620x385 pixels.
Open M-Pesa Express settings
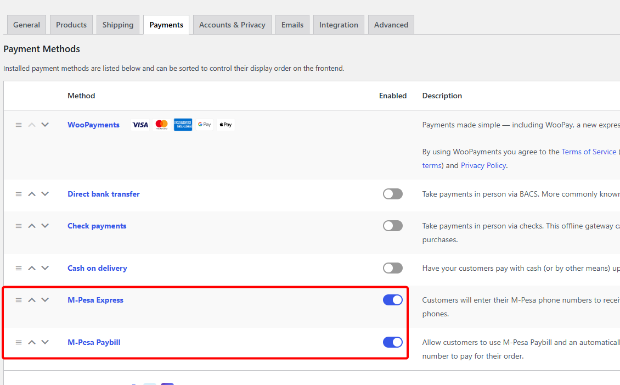tap(95, 300)
